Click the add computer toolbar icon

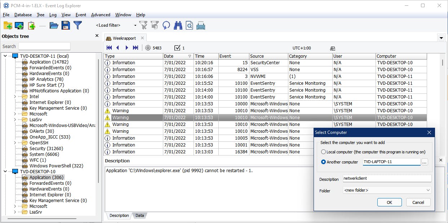pyautogui.click(x=19, y=25)
